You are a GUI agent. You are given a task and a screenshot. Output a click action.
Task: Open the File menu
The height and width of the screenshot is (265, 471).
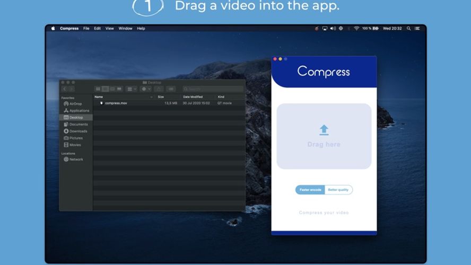pos(86,28)
